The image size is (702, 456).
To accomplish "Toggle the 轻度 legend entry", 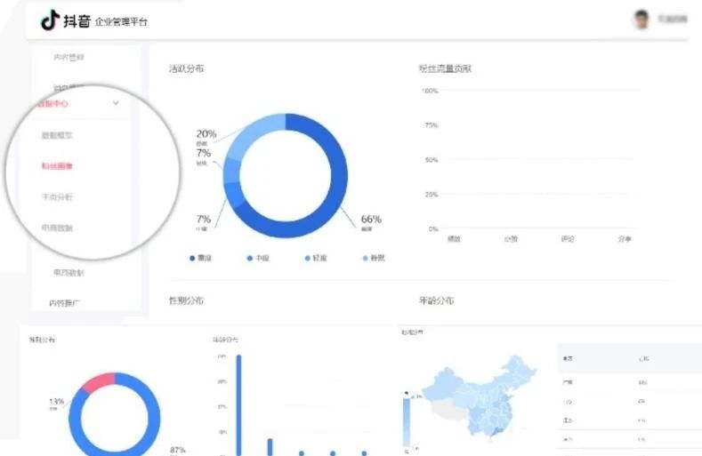I will point(316,258).
